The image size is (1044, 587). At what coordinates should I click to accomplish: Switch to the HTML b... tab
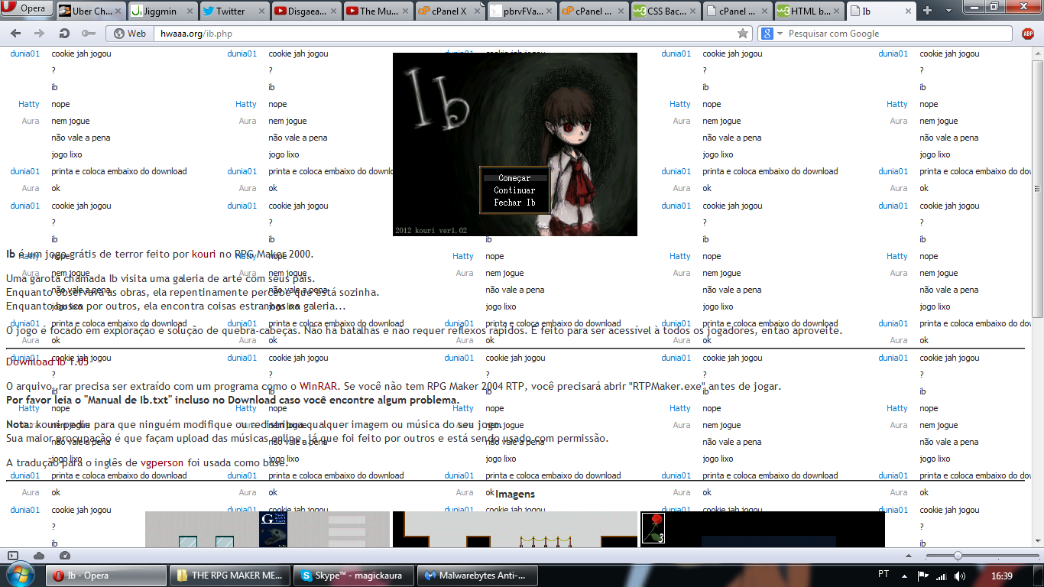(809, 11)
